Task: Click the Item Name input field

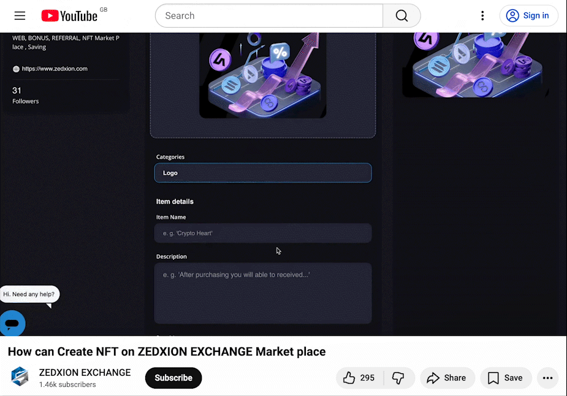Action: click(262, 233)
